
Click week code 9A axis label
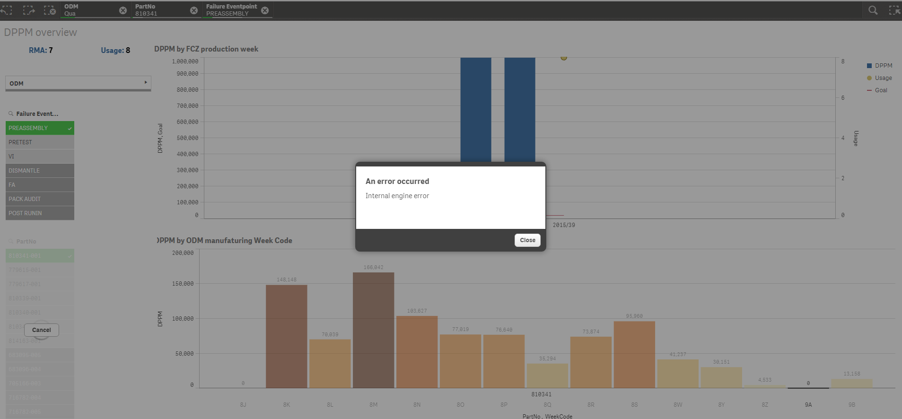pos(808,405)
